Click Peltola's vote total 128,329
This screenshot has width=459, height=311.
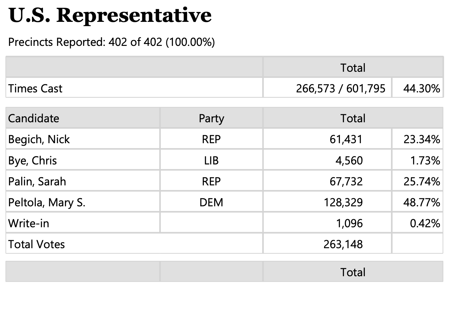tap(343, 203)
